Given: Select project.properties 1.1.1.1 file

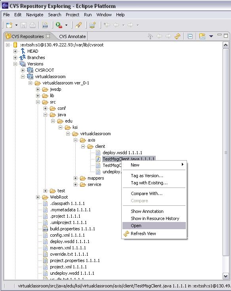Looking at the screenshot, I should tap(75, 260).
